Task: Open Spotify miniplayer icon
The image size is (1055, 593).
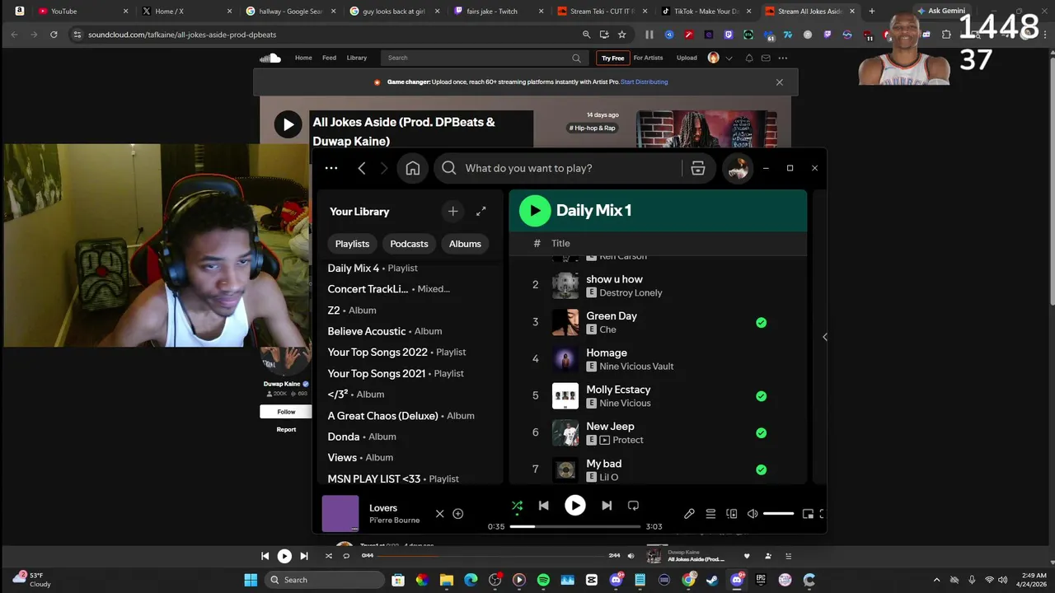Action: click(x=808, y=514)
